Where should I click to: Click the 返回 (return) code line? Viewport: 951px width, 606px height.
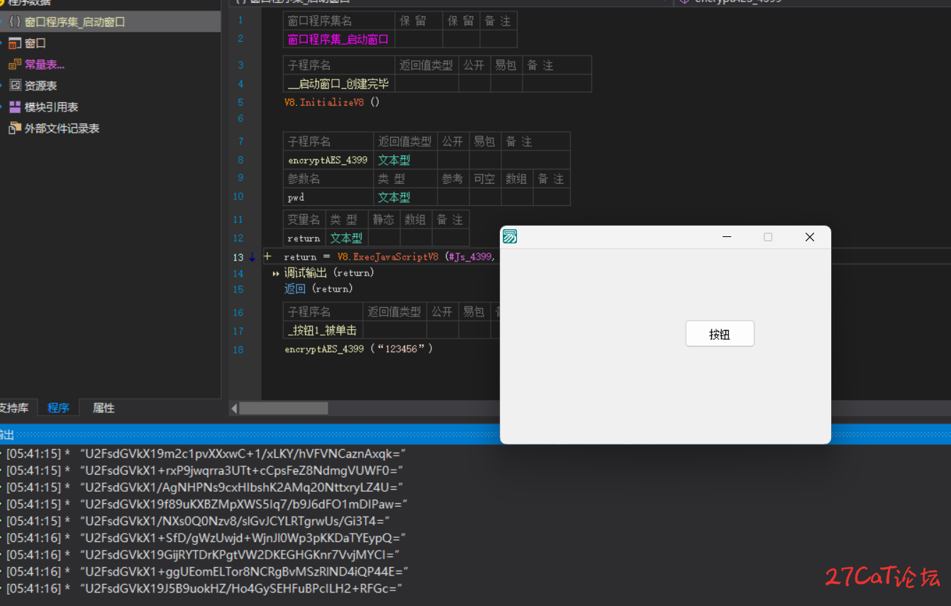point(318,289)
